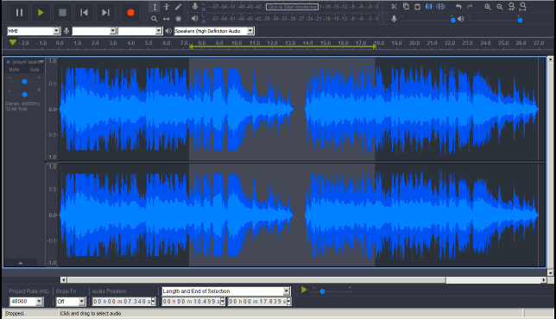Open selection end format dropdown arrow

pyautogui.click(x=289, y=301)
